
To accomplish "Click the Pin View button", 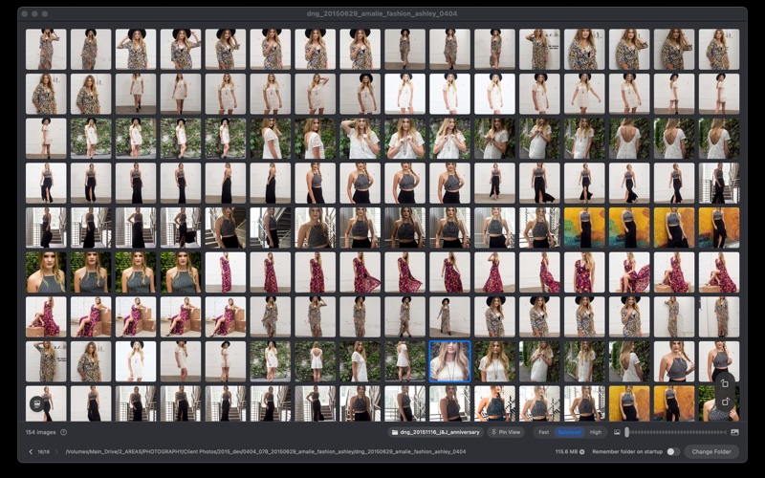I will (x=506, y=432).
